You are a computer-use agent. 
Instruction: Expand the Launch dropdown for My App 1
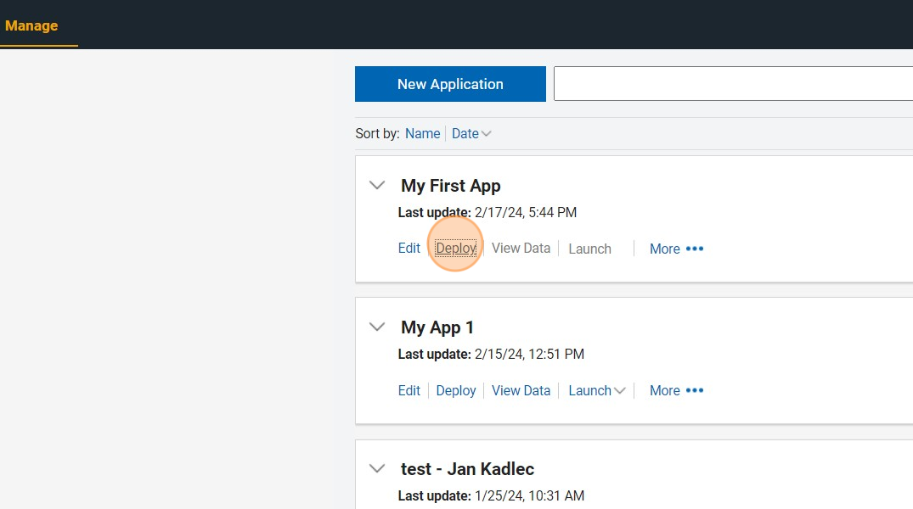tap(597, 390)
